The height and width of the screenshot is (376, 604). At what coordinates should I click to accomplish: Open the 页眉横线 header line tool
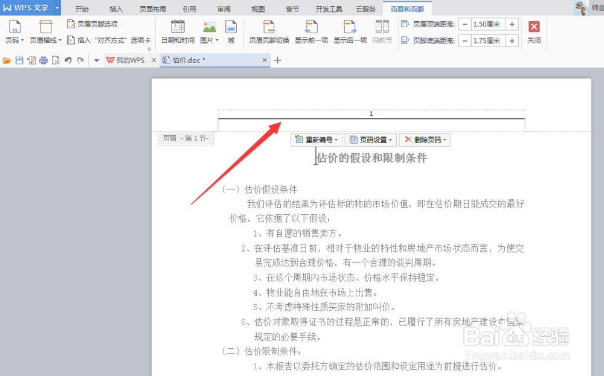click(x=45, y=32)
